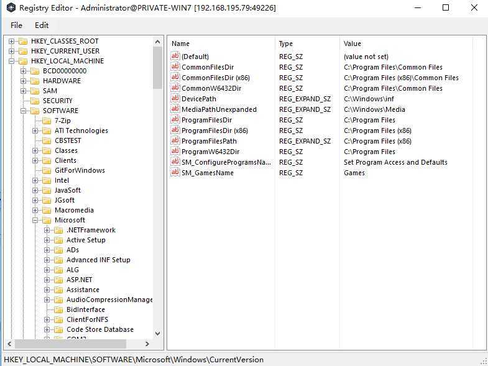Click the Macromedia folder icon
This screenshot has height=366, width=488.
coord(47,211)
